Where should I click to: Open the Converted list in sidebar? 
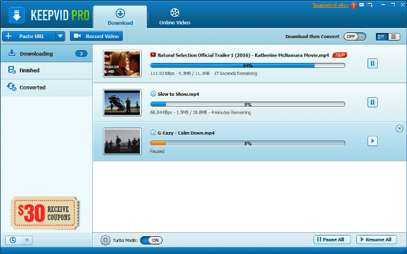point(46,88)
